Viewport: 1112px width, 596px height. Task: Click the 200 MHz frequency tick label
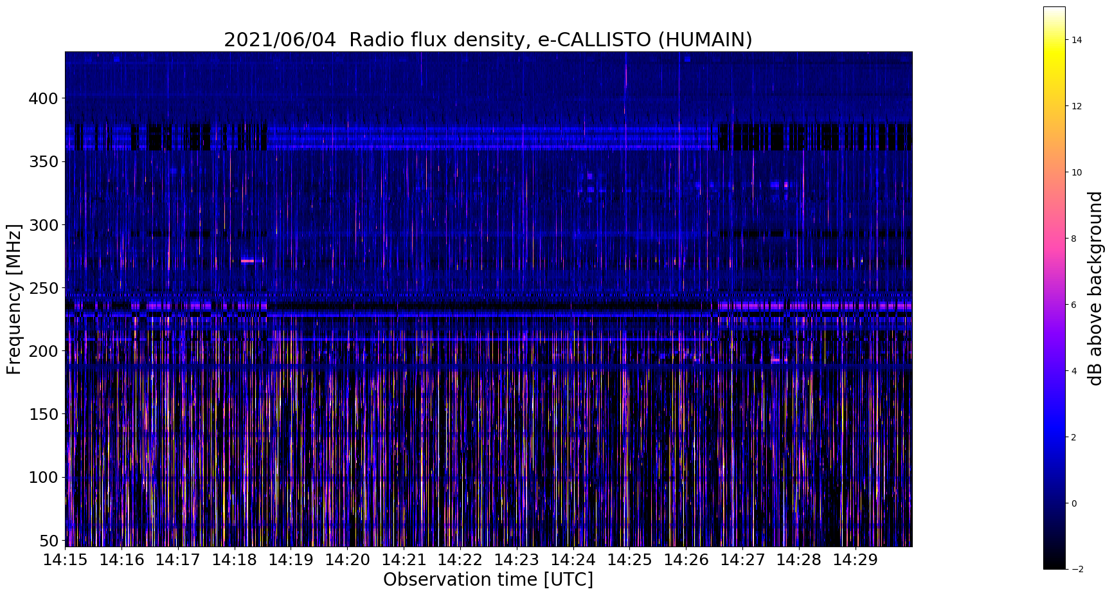point(43,351)
